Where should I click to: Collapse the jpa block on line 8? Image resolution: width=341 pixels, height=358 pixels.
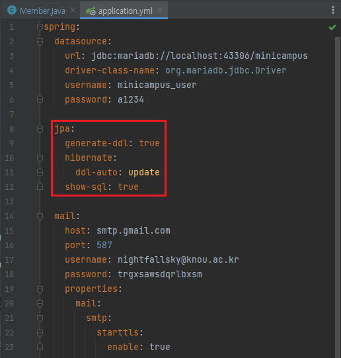pos(40,129)
